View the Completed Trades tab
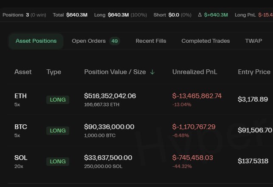273x187 pixels. 205,41
